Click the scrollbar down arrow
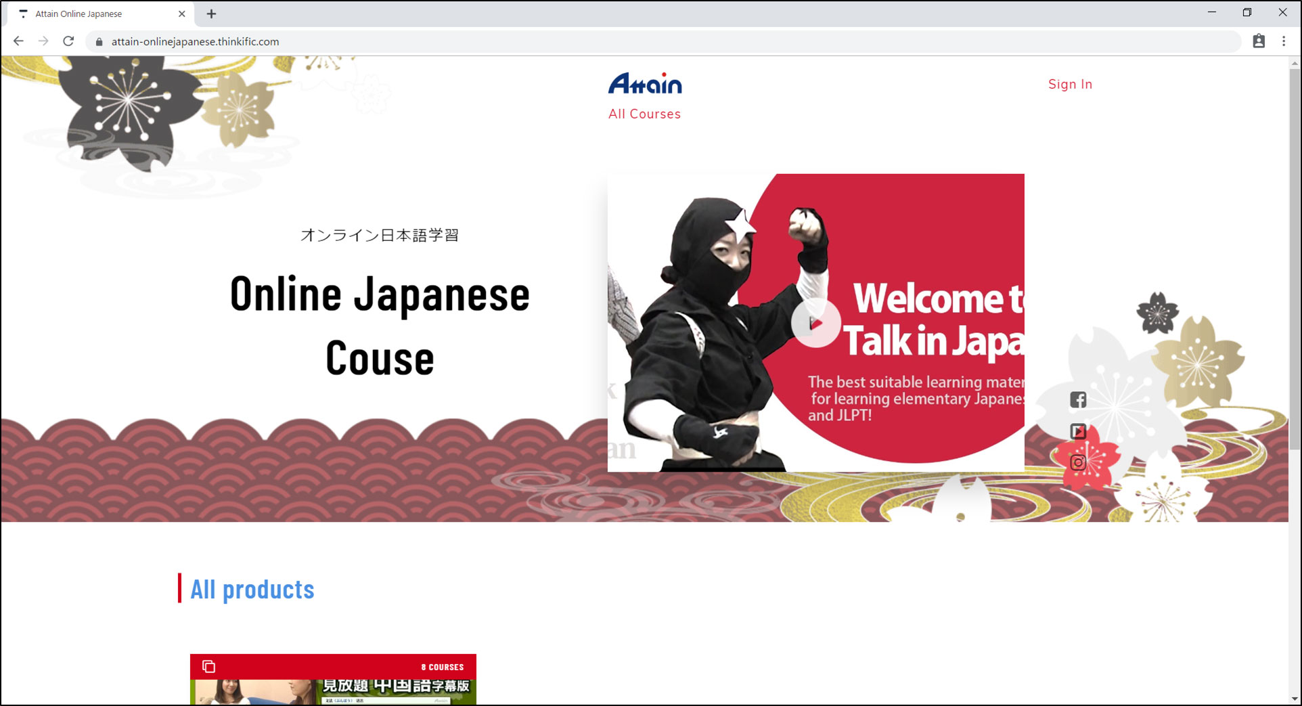The image size is (1302, 706). pos(1294,699)
